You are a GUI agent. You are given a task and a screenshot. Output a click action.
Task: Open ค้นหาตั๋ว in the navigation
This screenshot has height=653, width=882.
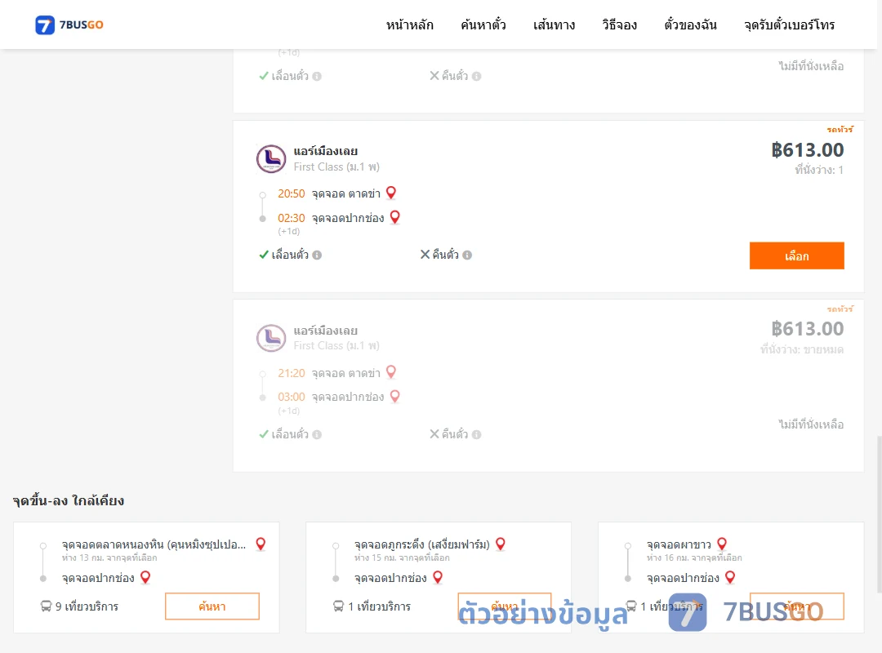pos(483,24)
